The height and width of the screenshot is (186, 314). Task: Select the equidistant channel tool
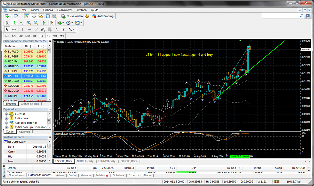(43, 29)
